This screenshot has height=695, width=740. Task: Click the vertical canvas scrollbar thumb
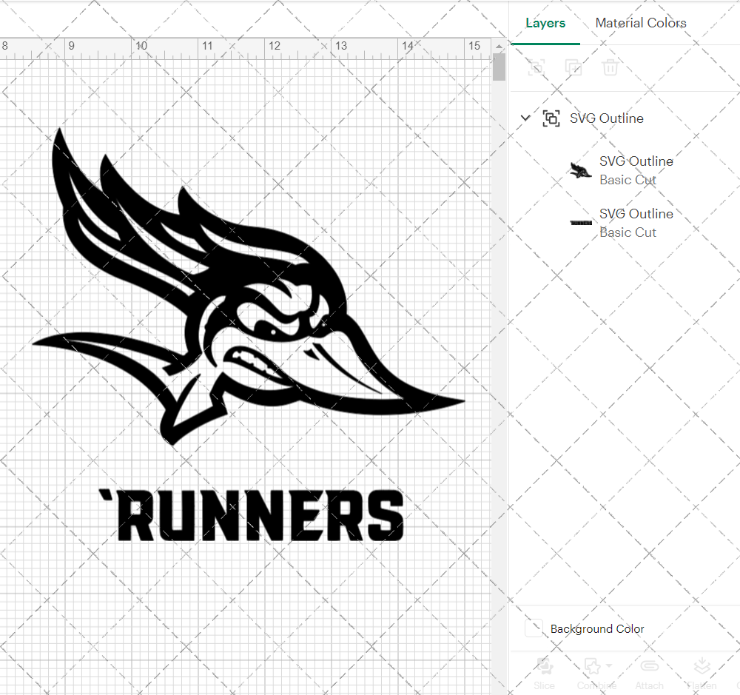499,67
